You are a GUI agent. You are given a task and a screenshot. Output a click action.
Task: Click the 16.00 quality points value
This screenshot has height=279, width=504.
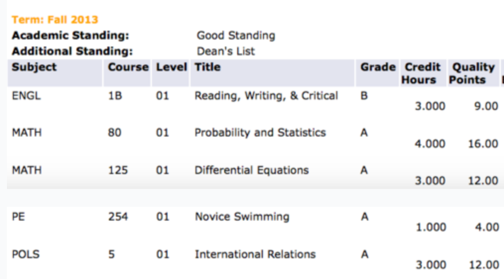pos(483,143)
